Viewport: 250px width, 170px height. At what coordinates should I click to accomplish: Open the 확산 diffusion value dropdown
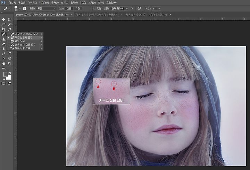(159, 8)
